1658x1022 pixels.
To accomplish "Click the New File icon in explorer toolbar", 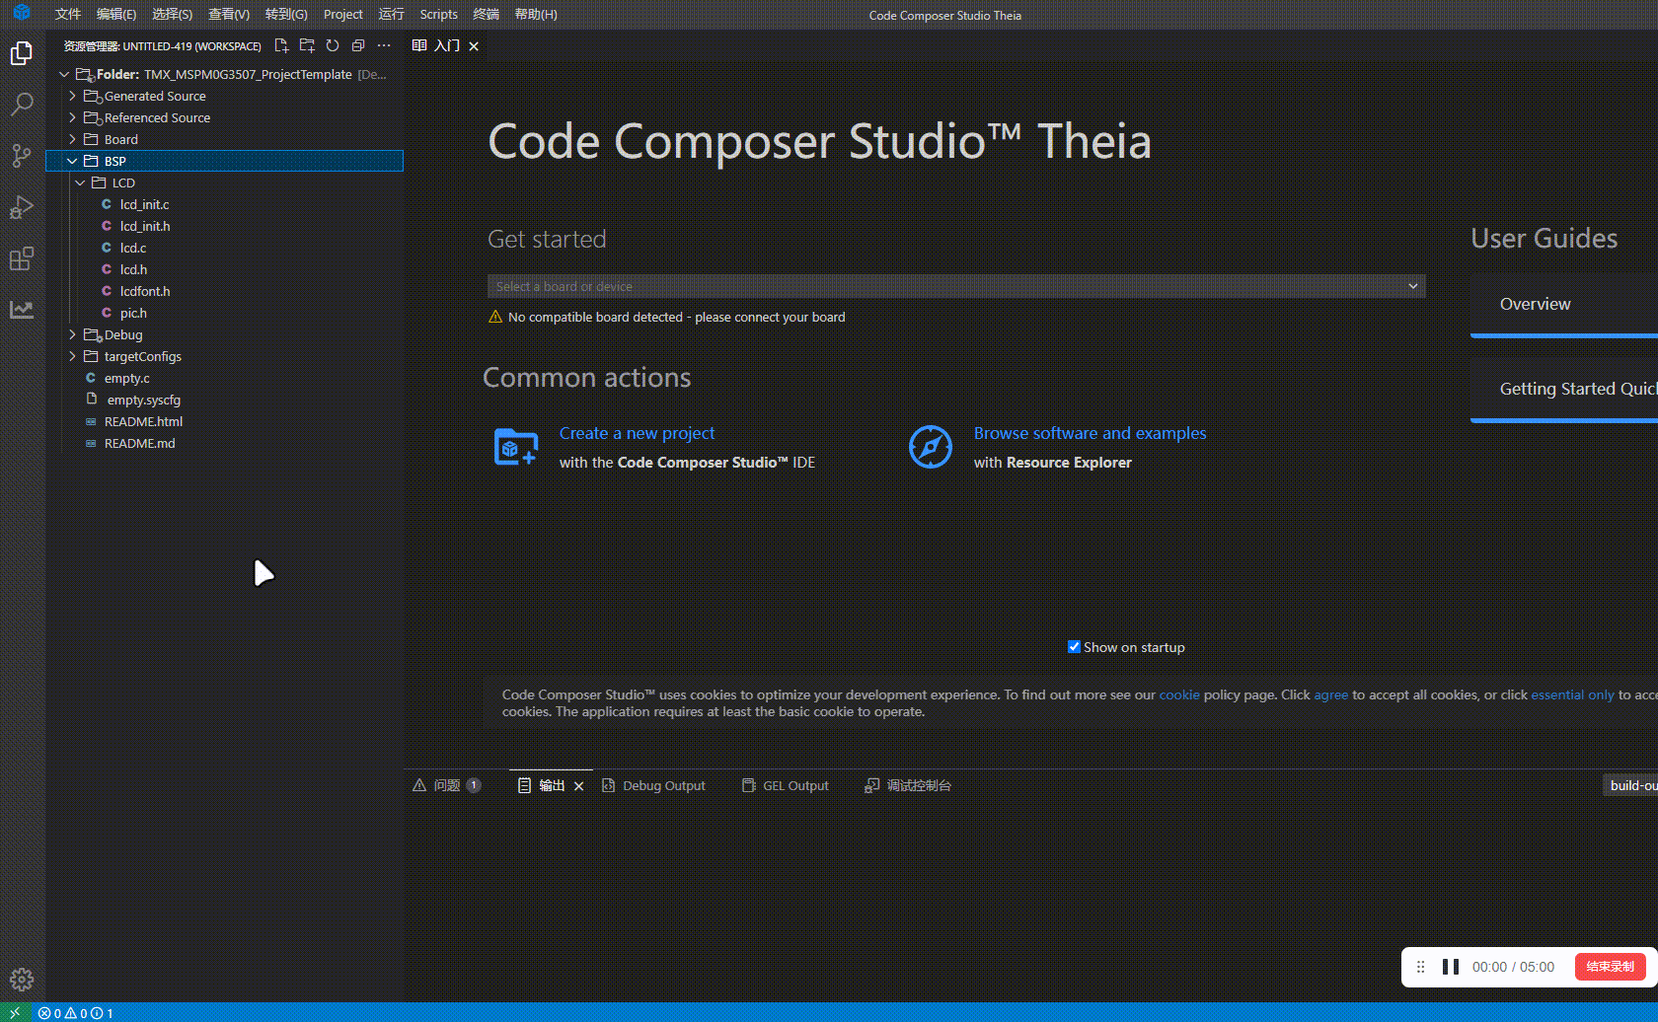I will [x=281, y=45].
